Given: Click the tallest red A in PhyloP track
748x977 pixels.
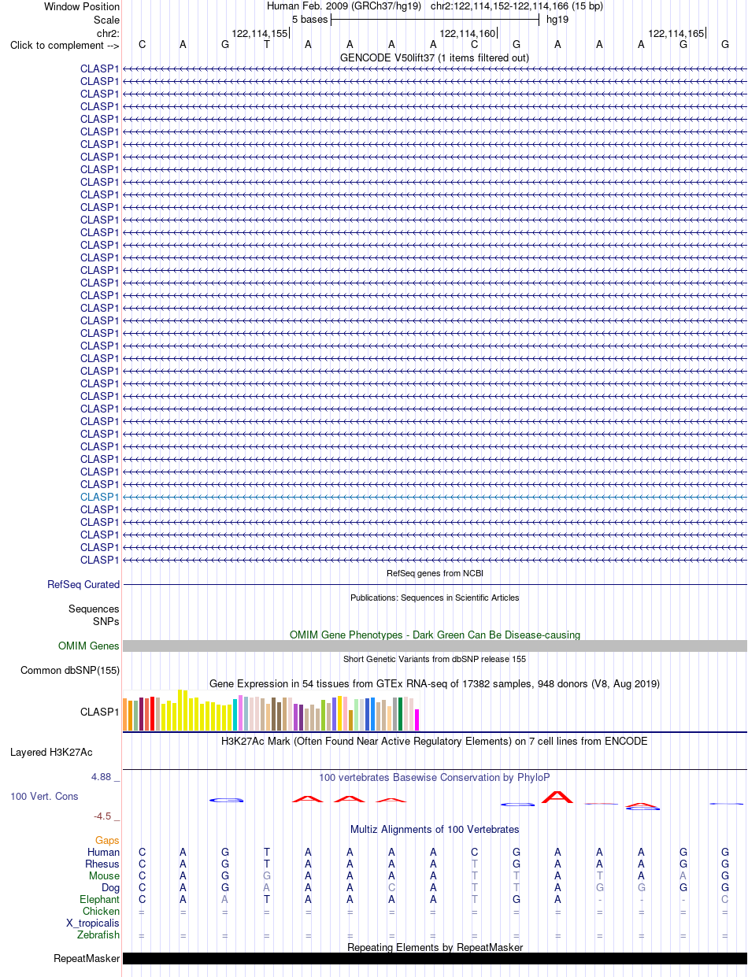Looking at the screenshot, I should [x=558, y=797].
